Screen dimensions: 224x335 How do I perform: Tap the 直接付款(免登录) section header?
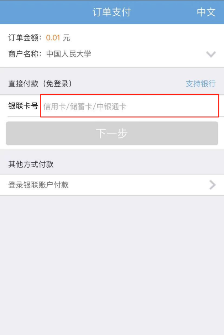[x=40, y=84]
